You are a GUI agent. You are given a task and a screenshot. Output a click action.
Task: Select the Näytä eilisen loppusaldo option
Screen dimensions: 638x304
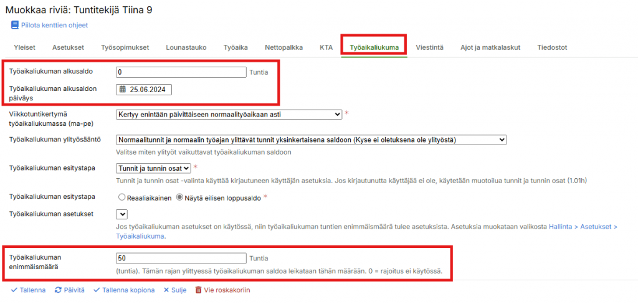point(180,197)
